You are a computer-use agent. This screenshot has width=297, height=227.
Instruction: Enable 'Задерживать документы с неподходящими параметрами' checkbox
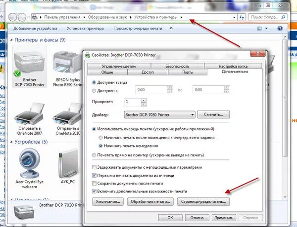[x=94, y=167]
